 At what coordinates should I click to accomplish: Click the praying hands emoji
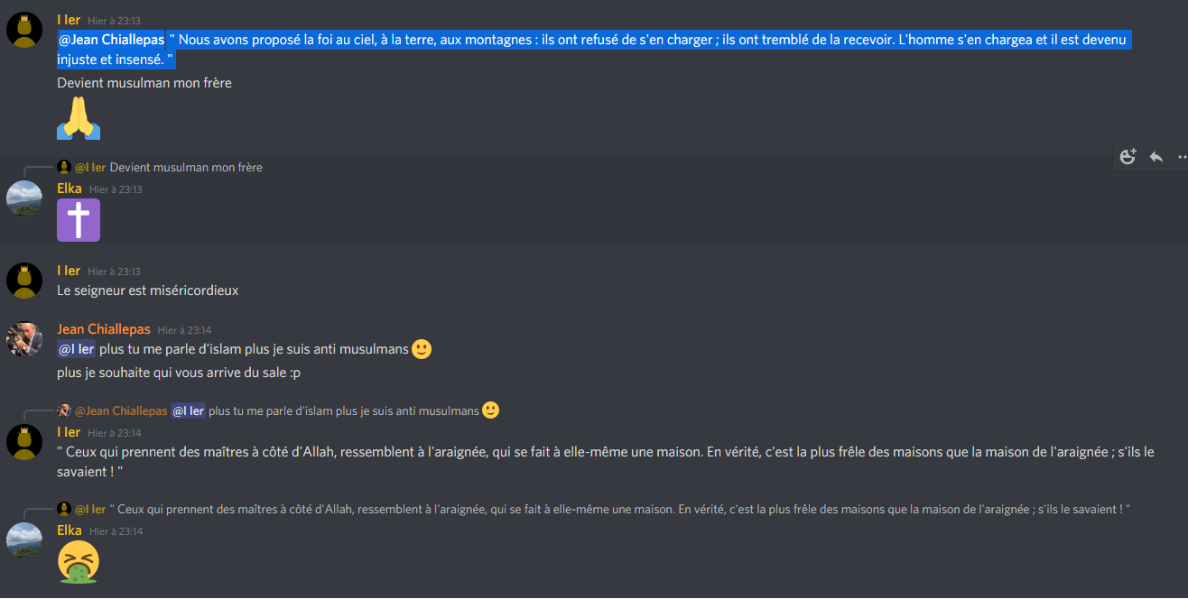click(79, 118)
